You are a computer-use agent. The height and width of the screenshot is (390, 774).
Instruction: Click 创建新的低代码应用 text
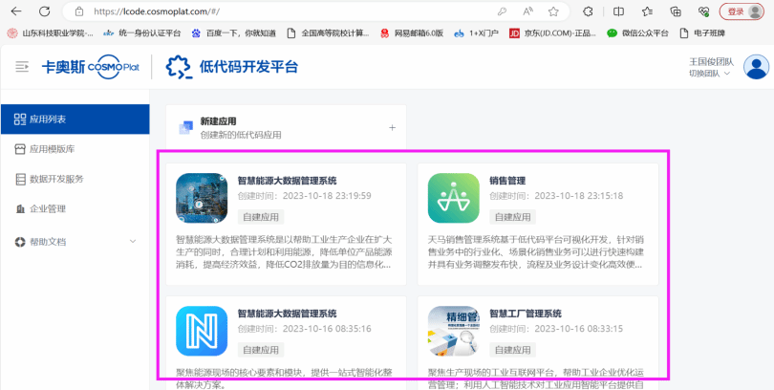(x=241, y=135)
